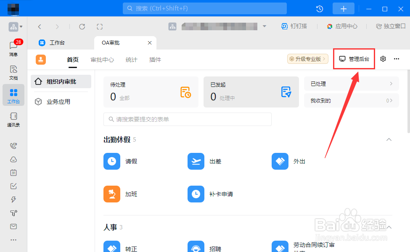Open OA approval settings gear

pos(383,59)
